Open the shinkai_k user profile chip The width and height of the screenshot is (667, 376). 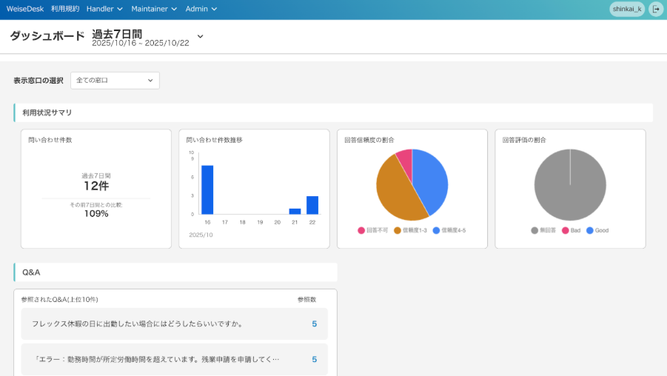(x=627, y=9)
